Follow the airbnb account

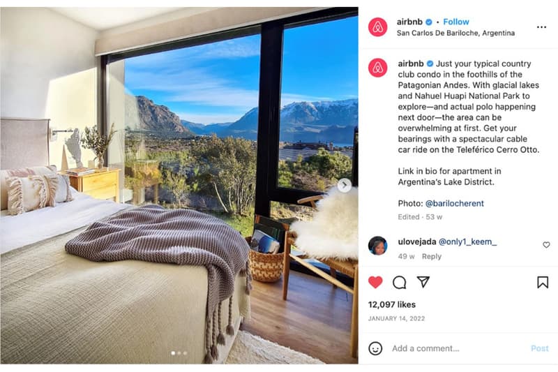pos(456,22)
